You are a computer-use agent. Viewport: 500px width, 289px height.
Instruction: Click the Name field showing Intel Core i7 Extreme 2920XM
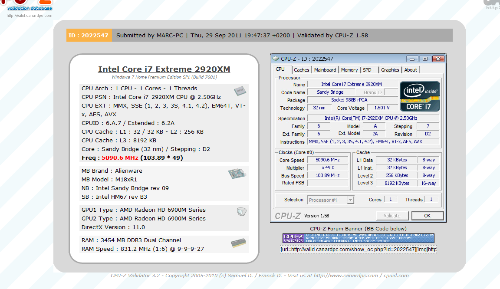[352, 84]
